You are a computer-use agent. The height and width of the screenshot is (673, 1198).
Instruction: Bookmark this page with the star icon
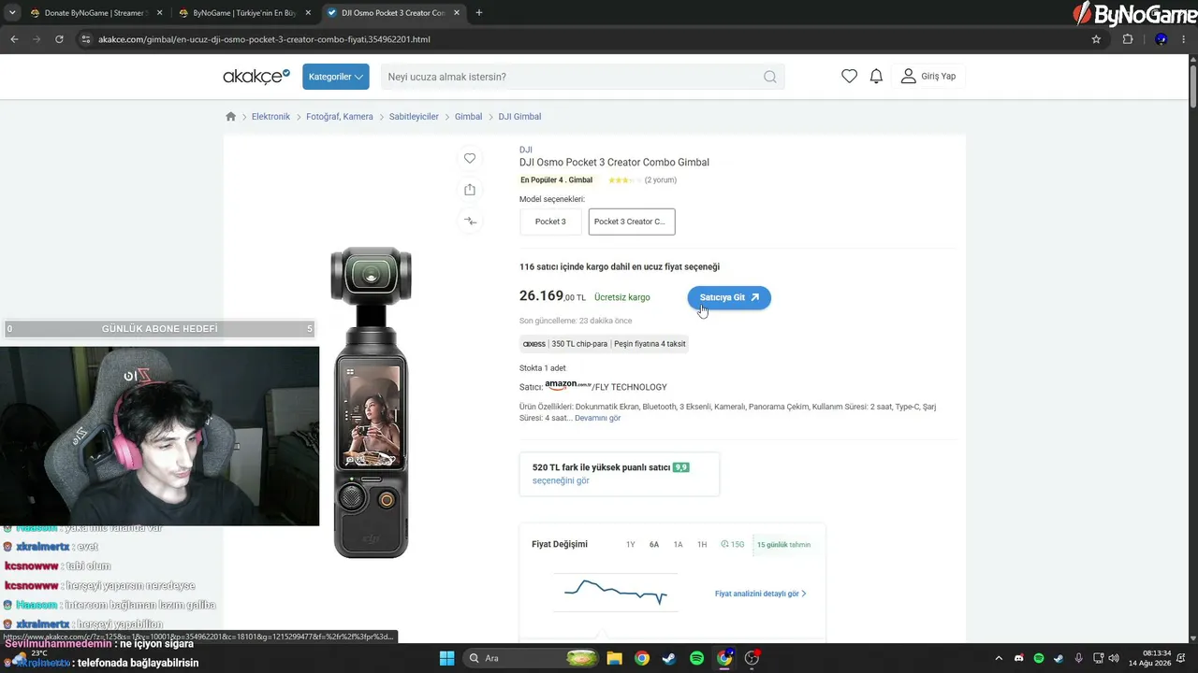click(x=1096, y=39)
